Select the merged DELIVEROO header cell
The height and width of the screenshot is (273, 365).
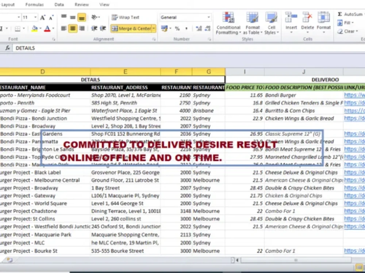(x=295, y=80)
